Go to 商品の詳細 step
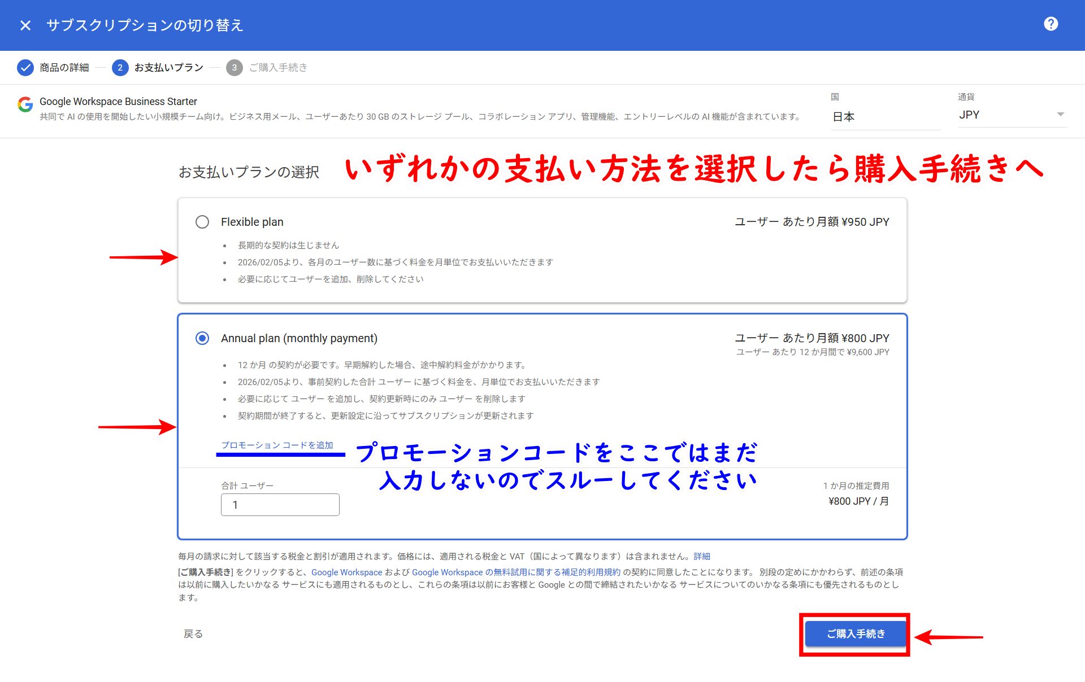This screenshot has height=682, width=1085. (x=64, y=68)
